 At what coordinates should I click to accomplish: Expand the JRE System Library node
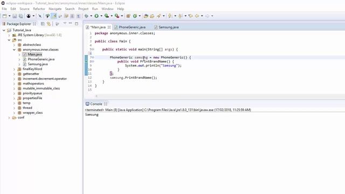tap(9, 35)
